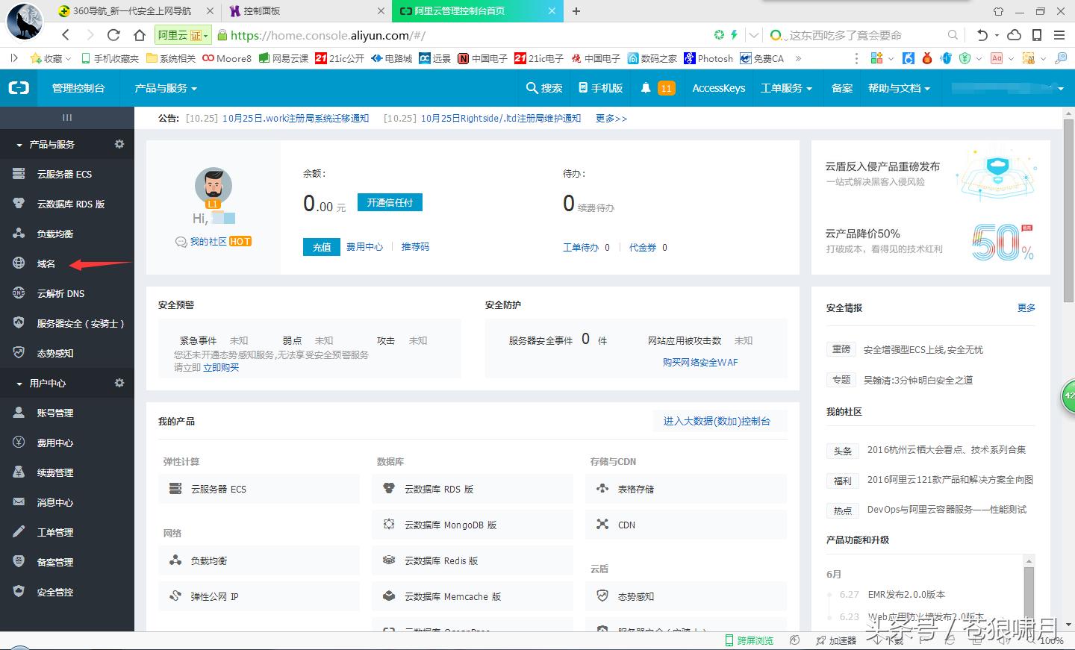Open 购买网络安全WAF link
This screenshot has width=1075, height=650.
[699, 363]
